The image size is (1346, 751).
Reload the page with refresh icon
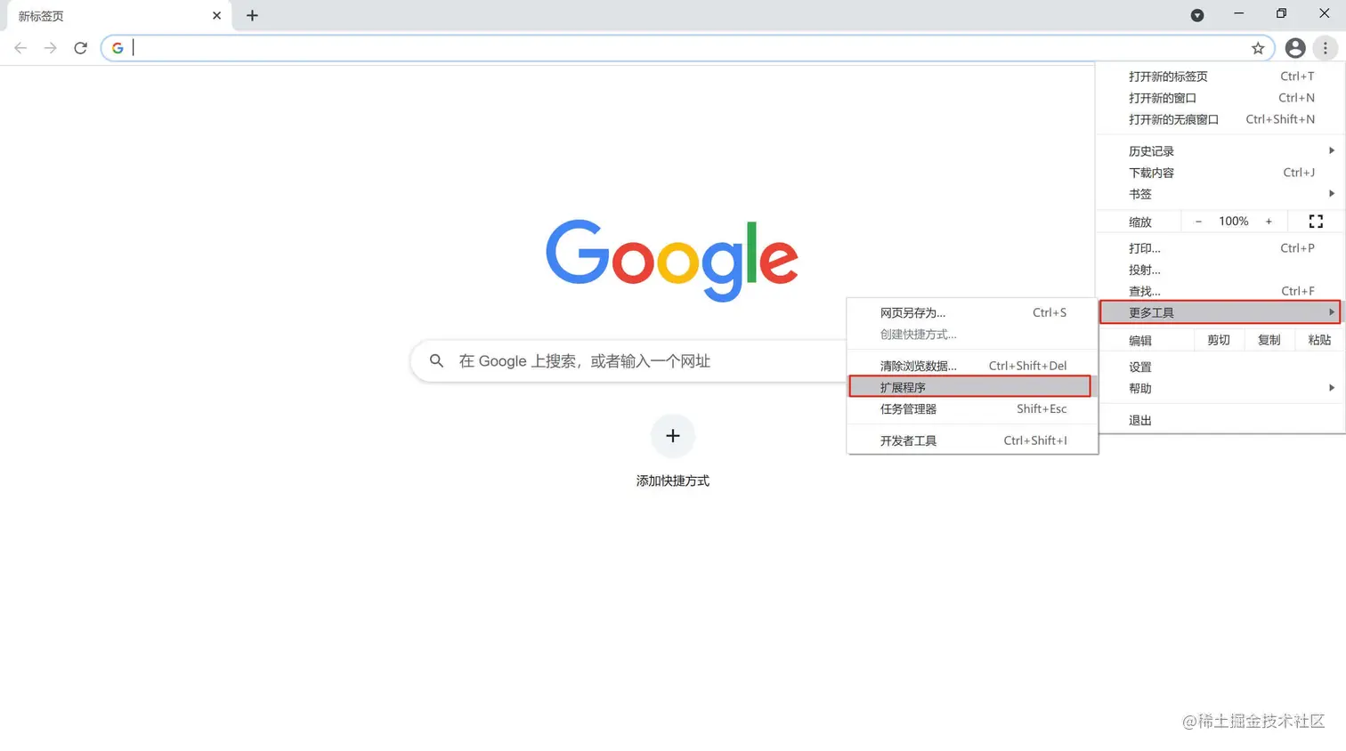click(80, 48)
